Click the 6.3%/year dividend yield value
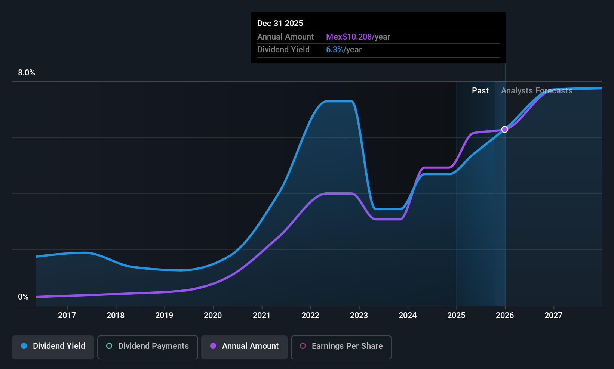The width and height of the screenshot is (614, 369). (344, 50)
